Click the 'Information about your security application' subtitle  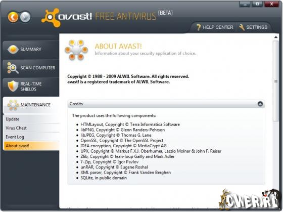pyautogui.click(x=146, y=54)
